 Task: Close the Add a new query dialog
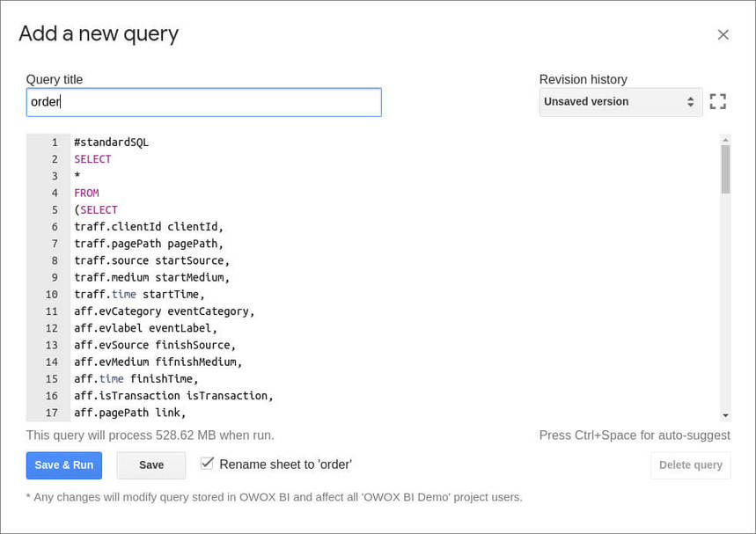[x=723, y=34]
